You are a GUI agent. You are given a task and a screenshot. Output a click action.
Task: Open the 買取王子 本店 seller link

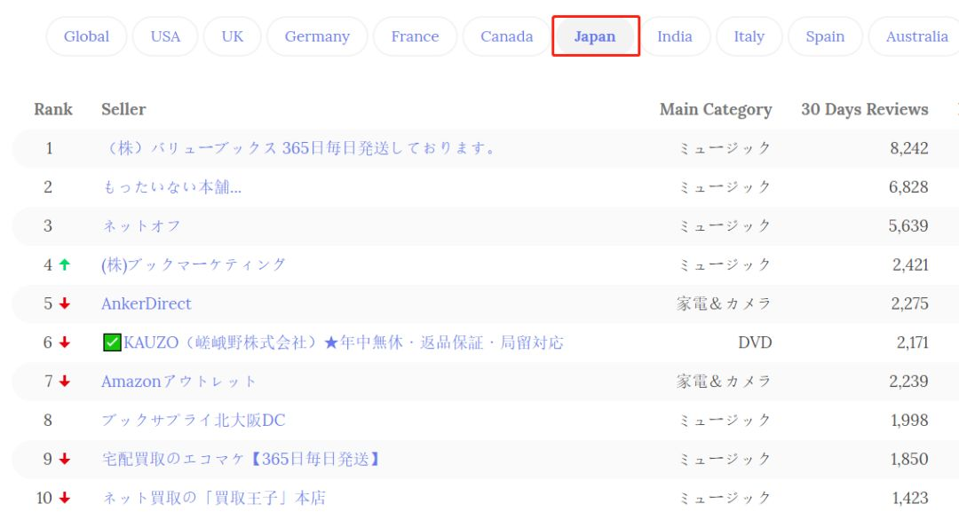(213, 498)
